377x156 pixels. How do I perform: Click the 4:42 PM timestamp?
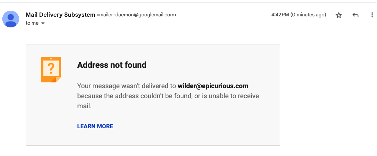click(x=280, y=15)
